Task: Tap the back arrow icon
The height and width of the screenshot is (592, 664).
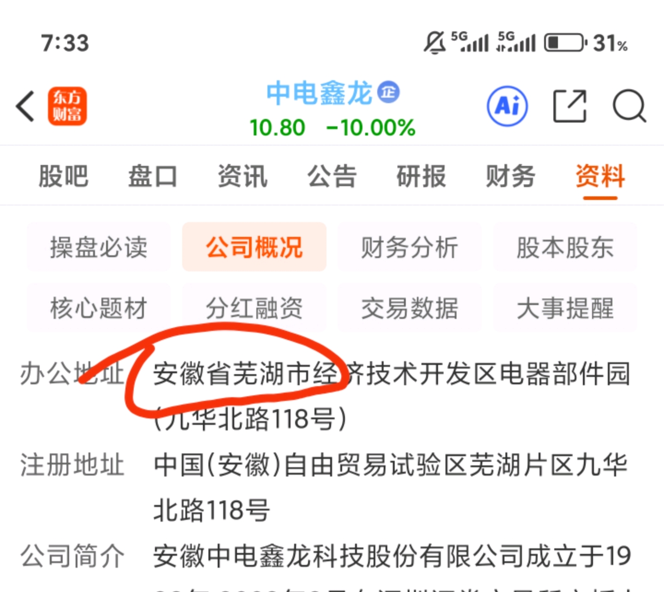Action: [25, 106]
